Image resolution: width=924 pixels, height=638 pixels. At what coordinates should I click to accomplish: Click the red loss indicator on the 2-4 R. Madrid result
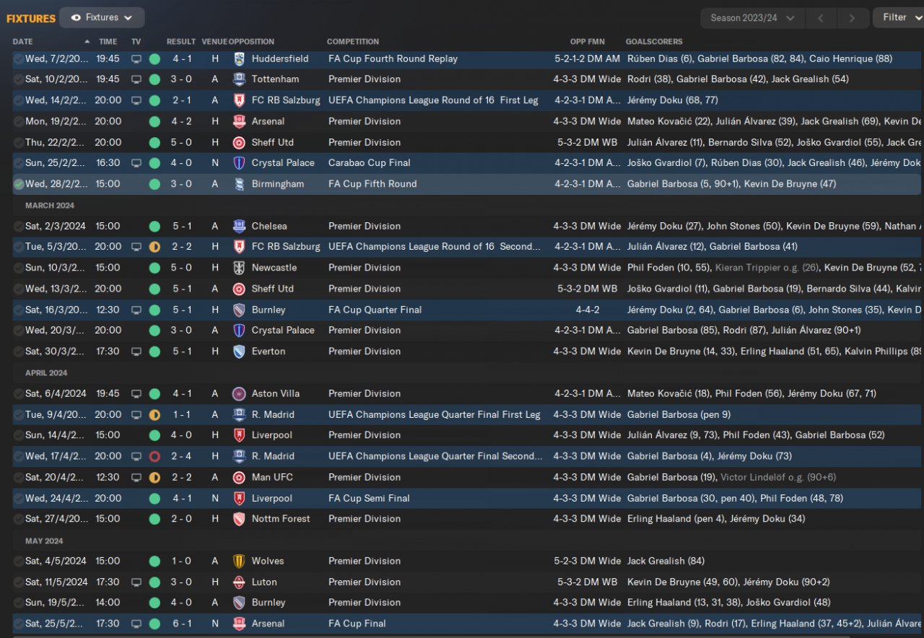pos(154,456)
